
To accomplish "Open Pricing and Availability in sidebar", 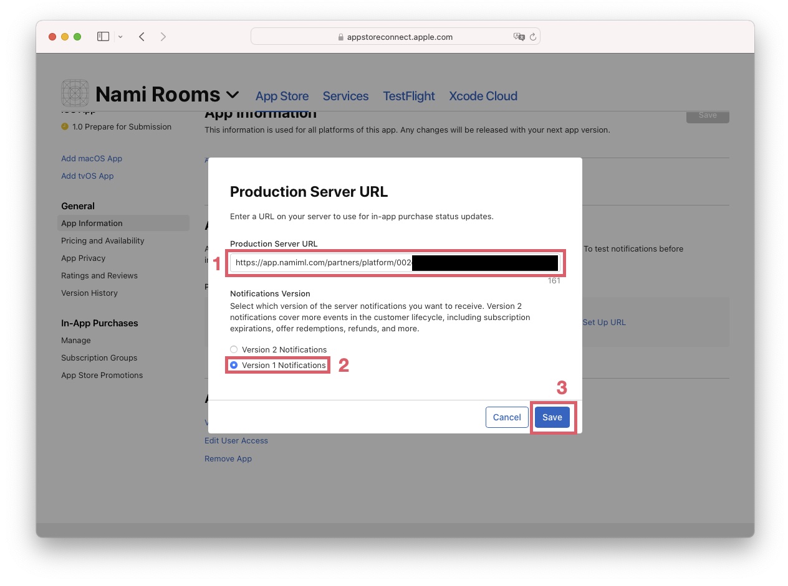I will (102, 240).
